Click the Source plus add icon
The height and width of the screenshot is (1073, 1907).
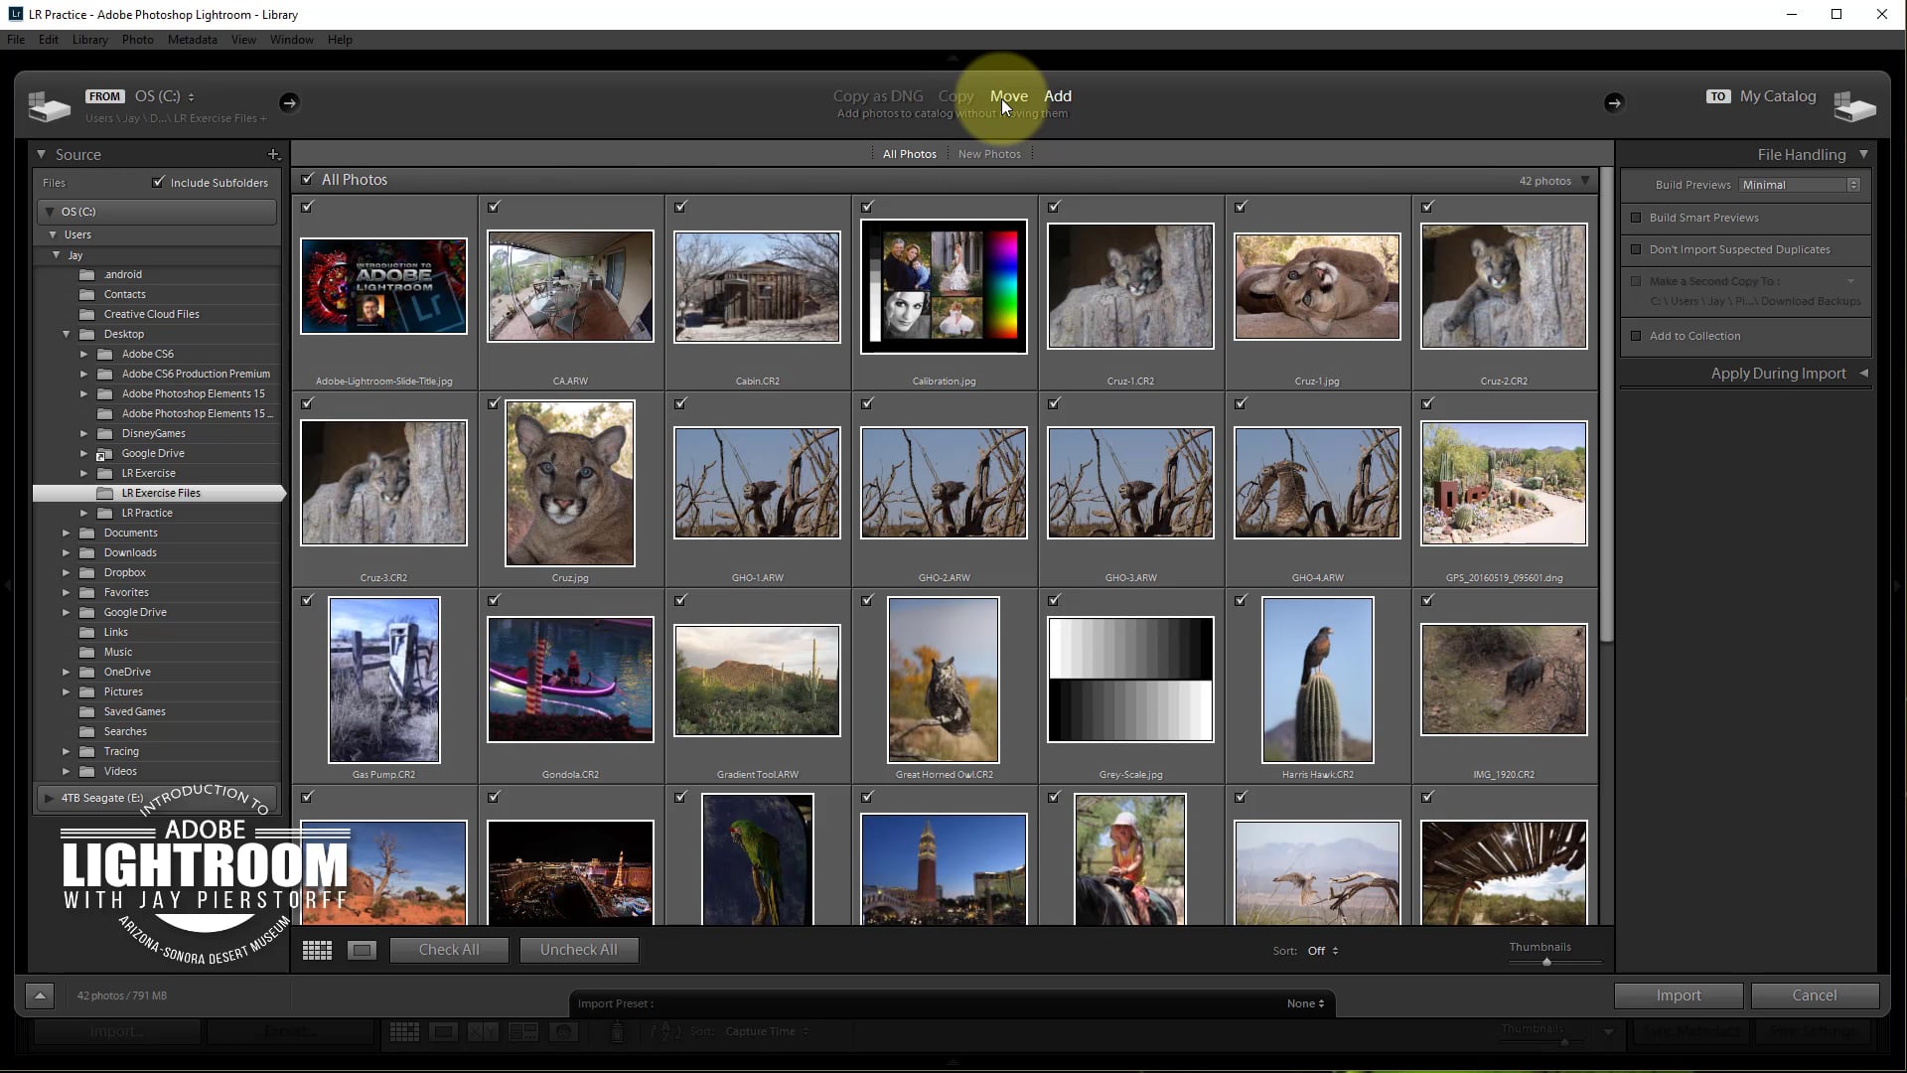273,154
